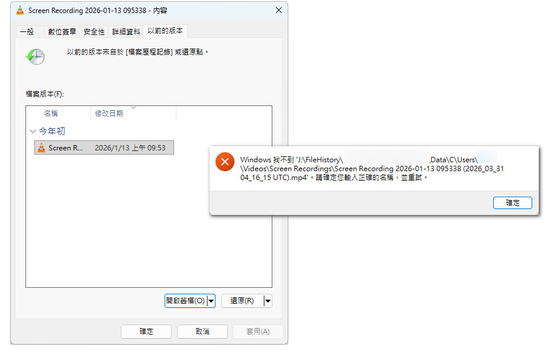Click the 還原(R) button
The height and width of the screenshot is (350, 550).
pos(242,301)
